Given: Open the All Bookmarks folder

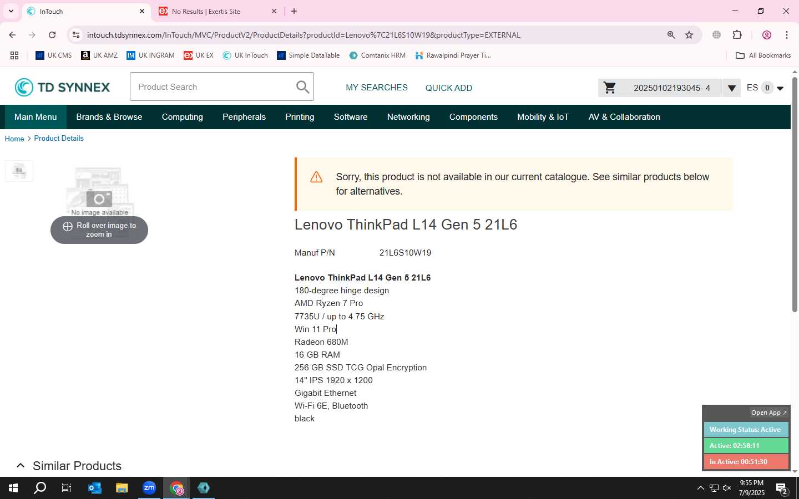Looking at the screenshot, I should coord(763,55).
